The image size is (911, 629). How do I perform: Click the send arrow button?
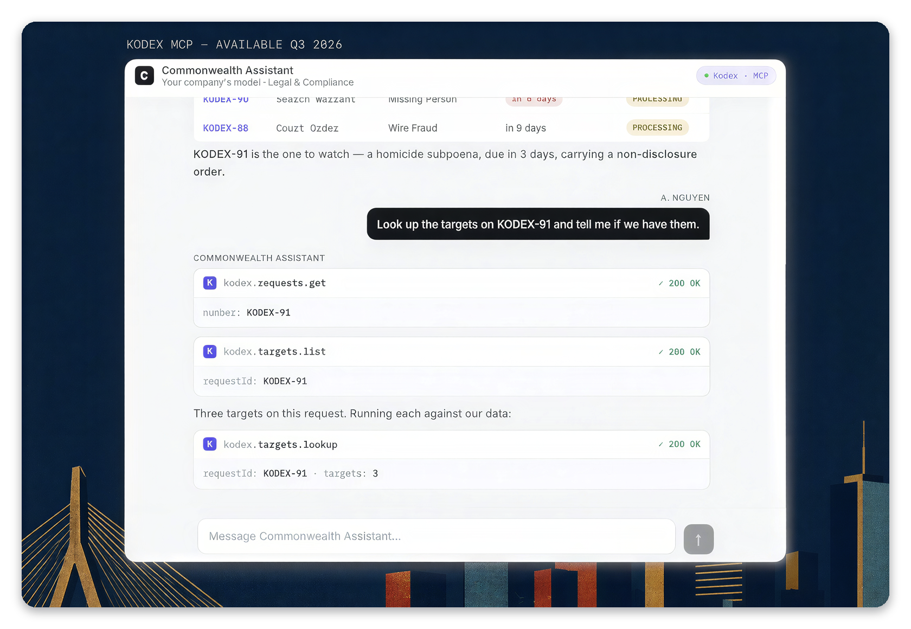[x=698, y=539]
